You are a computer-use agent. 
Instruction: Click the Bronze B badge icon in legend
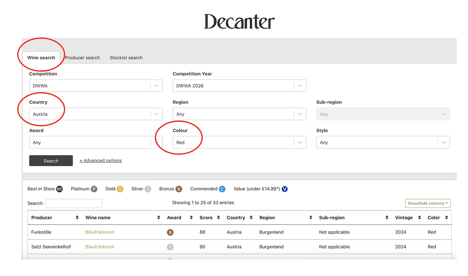point(179,189)
